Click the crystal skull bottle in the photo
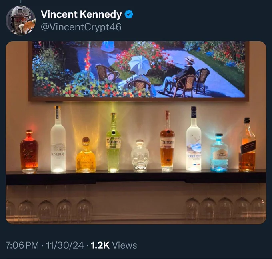272x259 pixels. tap(140, 156)
